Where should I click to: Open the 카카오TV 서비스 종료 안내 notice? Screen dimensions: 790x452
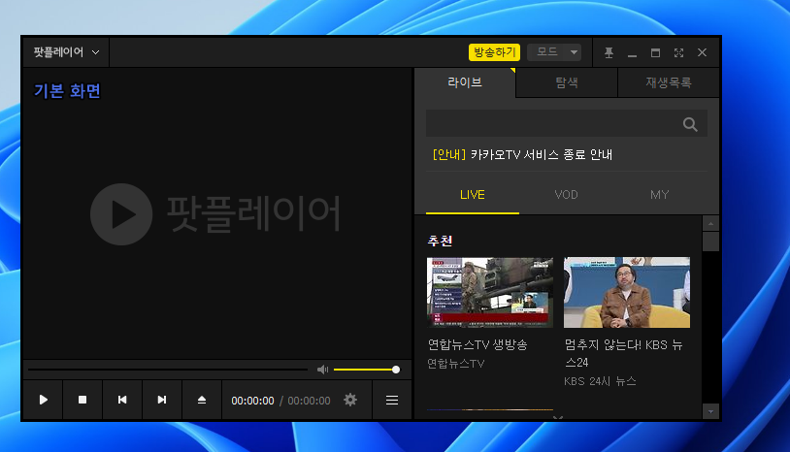[522, 154]
